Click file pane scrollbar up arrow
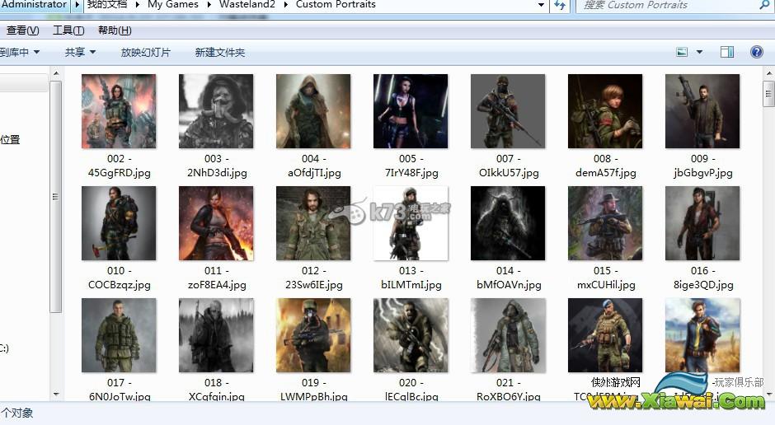The width and height of the screenshot is (775, 425). pos(768,73)
